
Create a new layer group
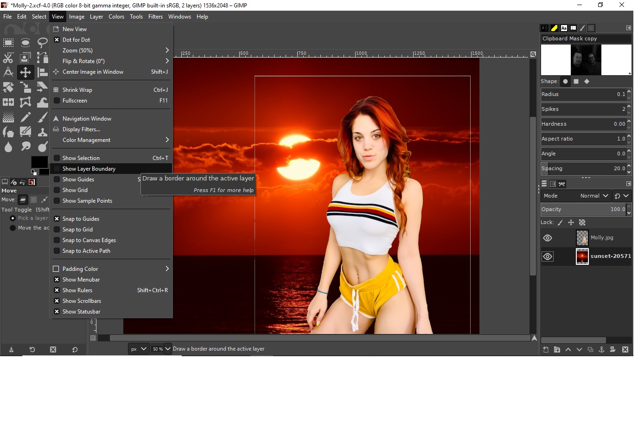(557, 350)
